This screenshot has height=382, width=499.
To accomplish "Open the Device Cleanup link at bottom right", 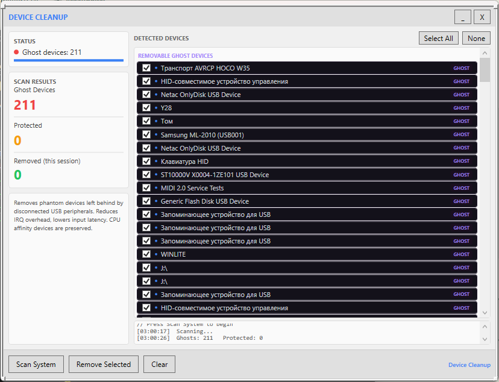I will pos(469,365).
